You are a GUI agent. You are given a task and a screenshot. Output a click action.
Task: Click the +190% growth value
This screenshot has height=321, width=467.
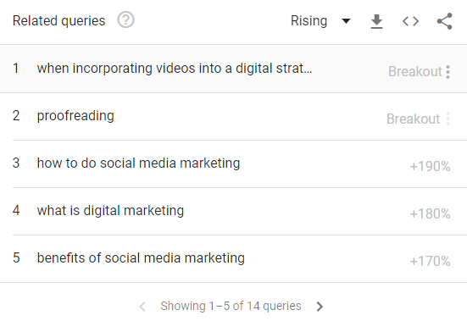point(430,166)
